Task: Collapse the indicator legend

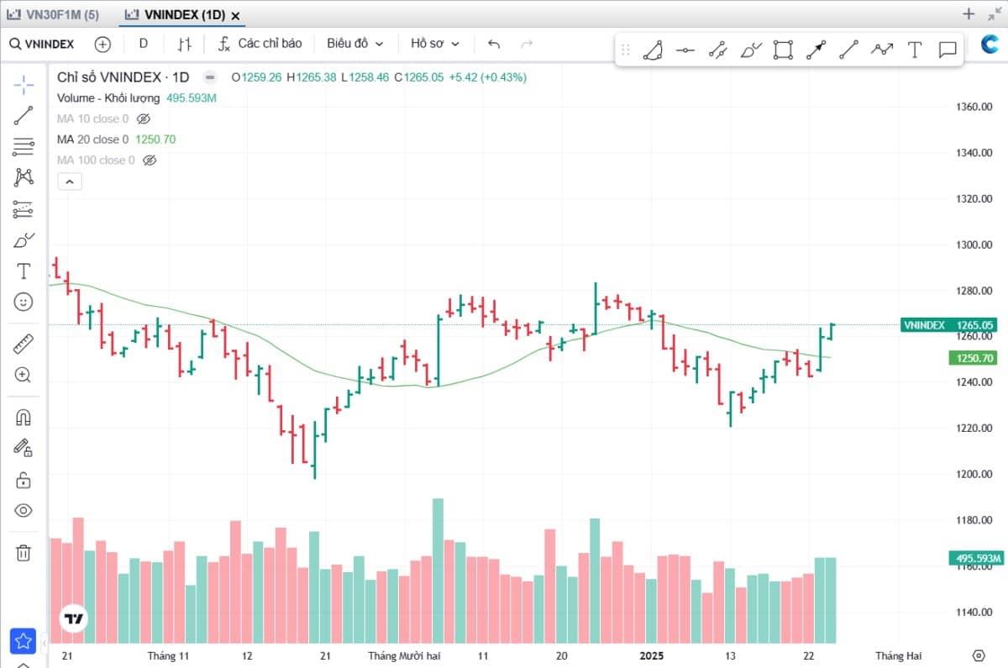Action: click(x=69, y=181)
